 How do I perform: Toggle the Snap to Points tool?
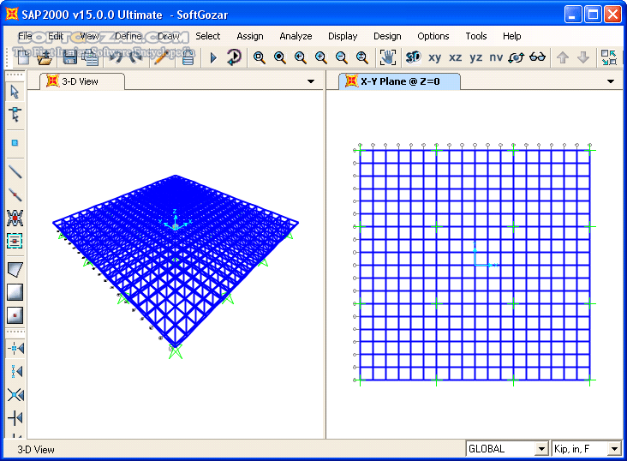pos(15,349)
